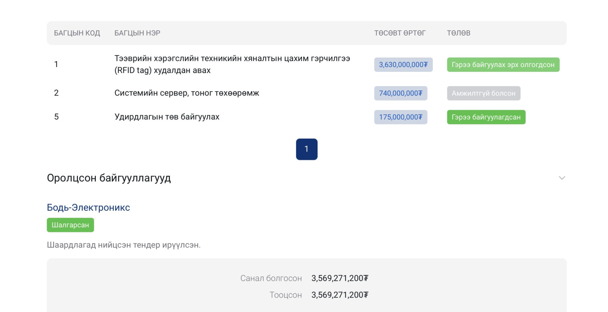Viewport: 608px width, 312px height.
Task: Click the Санал болгосон amount value
Action: tap(340, 279)
